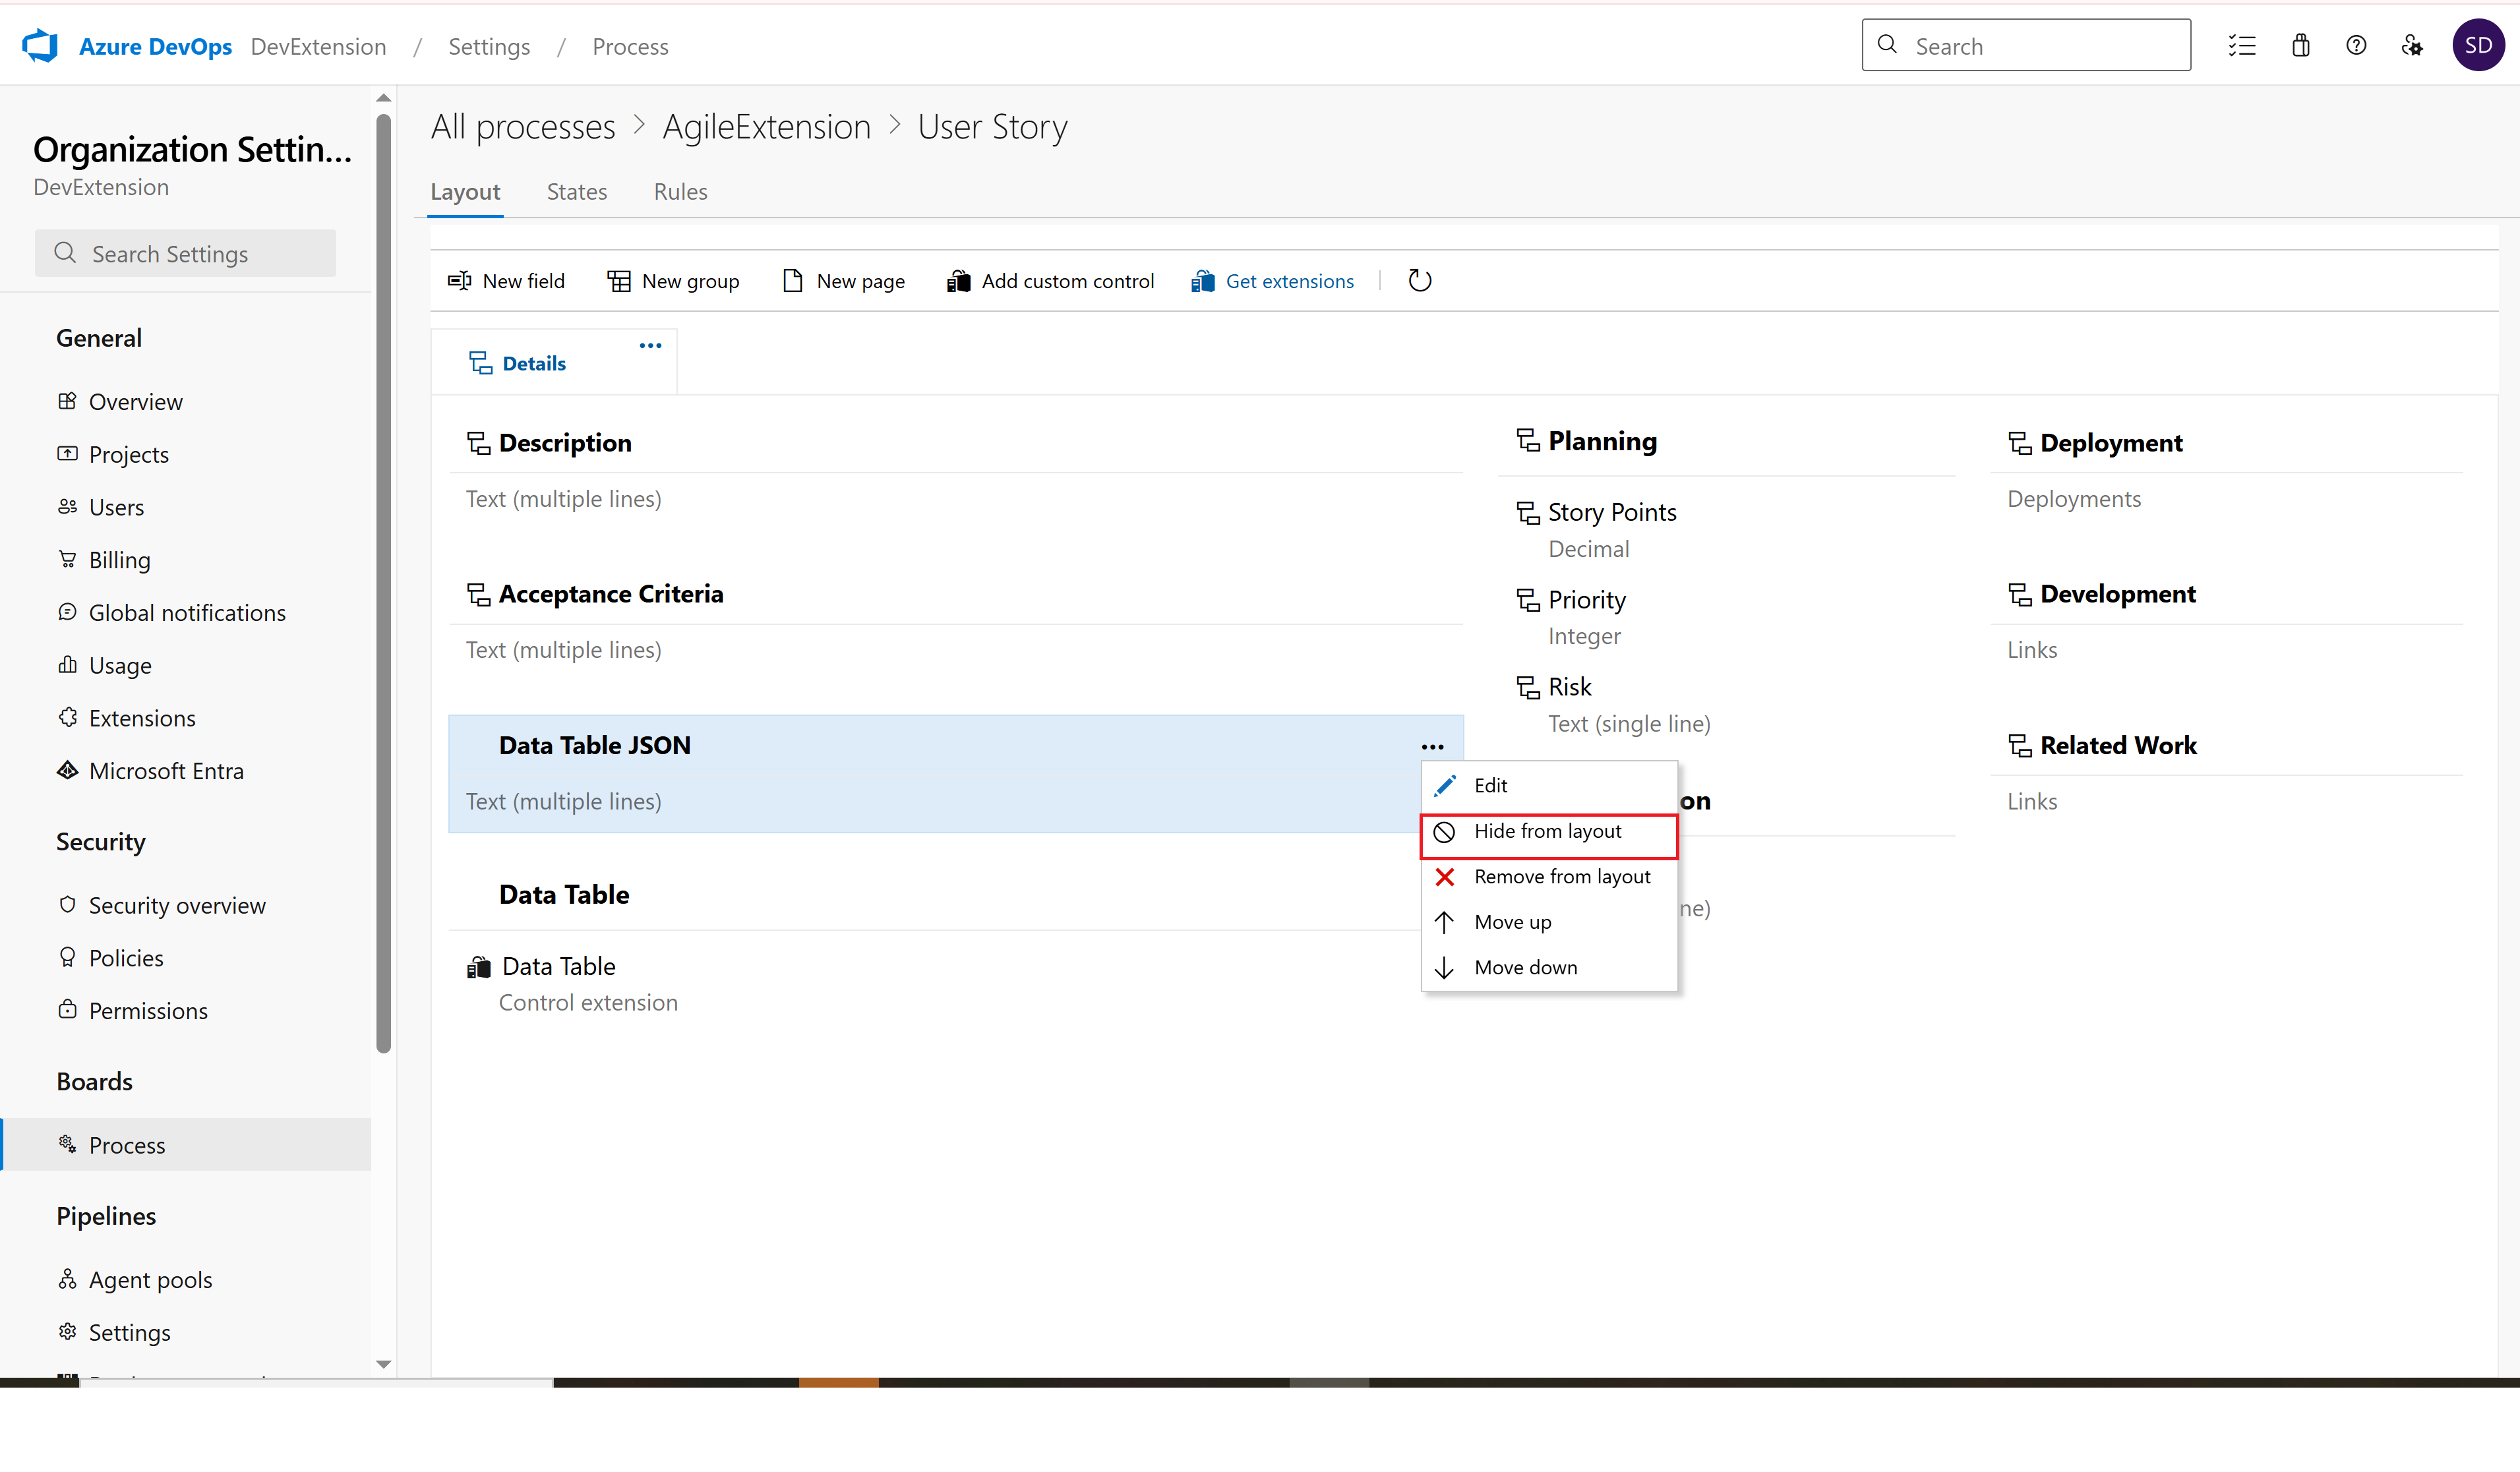Image resolution: width=2520 pixels, height=1472 pixels.
Task: Open the Data Table JSON ellipsis menu
Action: click(x=1432, y=747)
